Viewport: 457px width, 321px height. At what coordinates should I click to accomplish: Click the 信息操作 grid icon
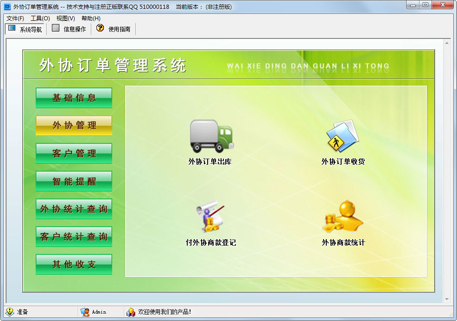55,28
